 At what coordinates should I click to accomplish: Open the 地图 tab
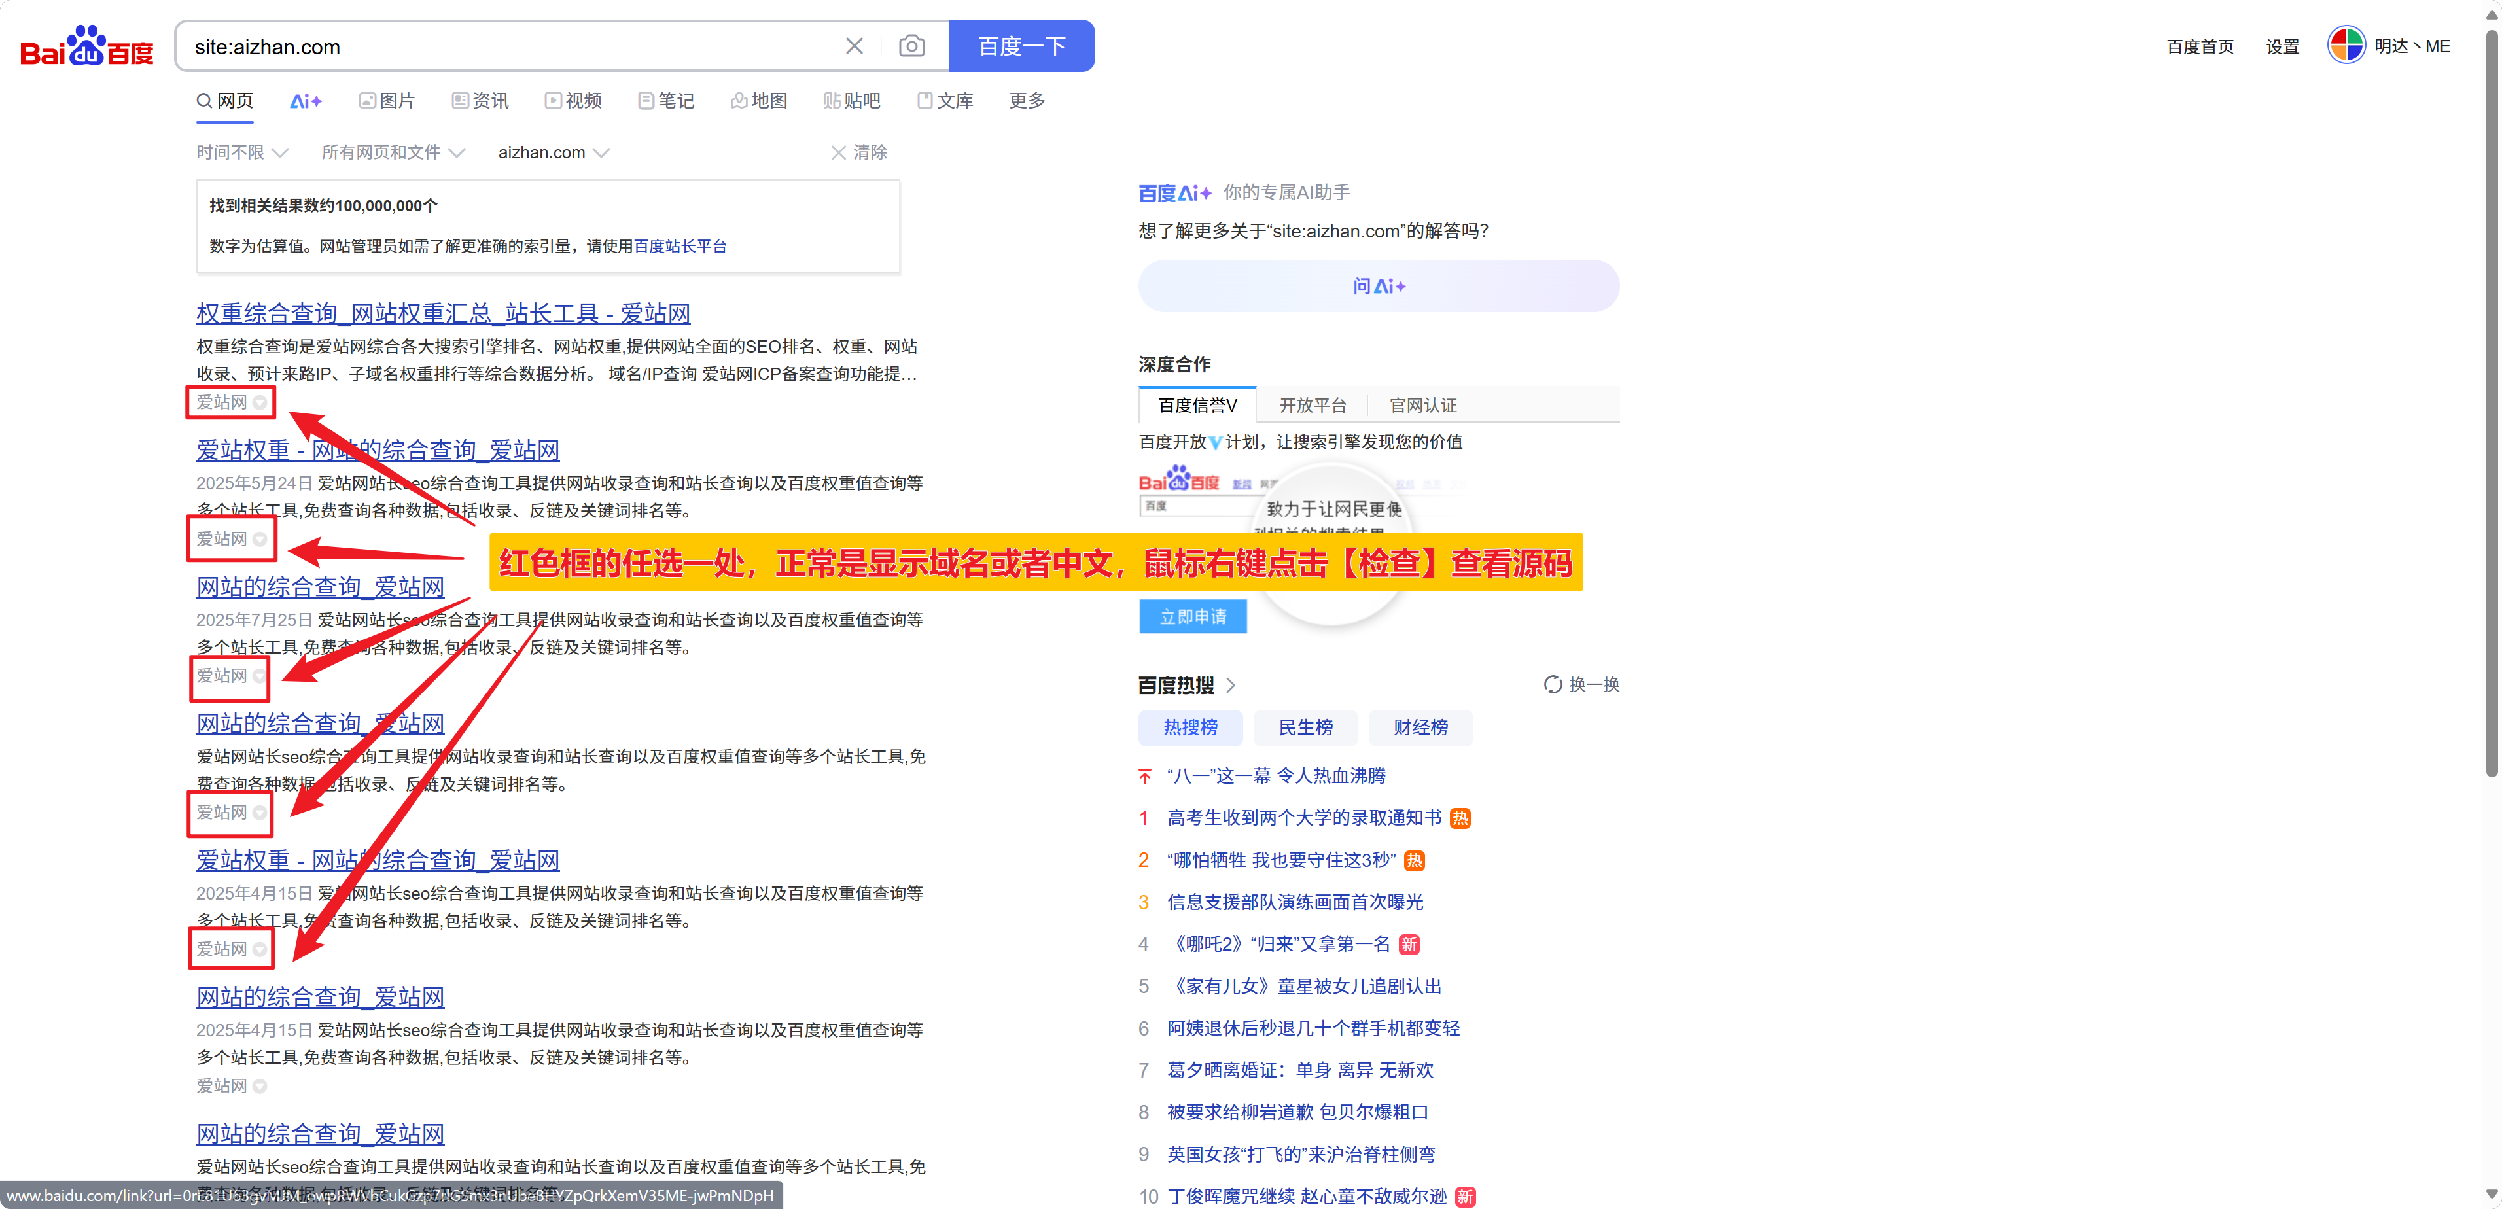[758, 101]
